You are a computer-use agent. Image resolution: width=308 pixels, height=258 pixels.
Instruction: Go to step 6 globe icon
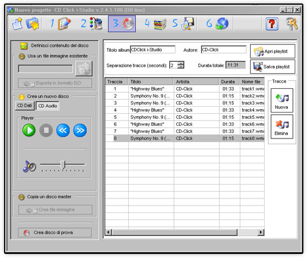pyautogui.click(x=217, y=24)
